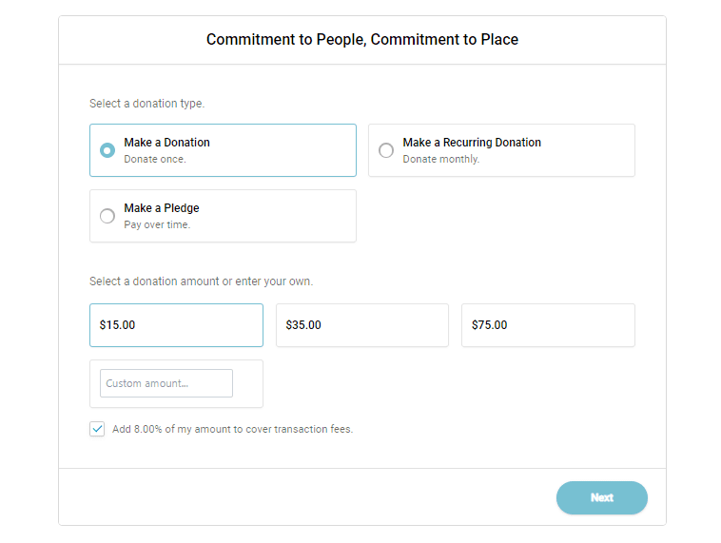The height and width of the screenshot is (543, 721).
Task: Click the "Donate monthly." subtitle text
Action: coord(440,160)
